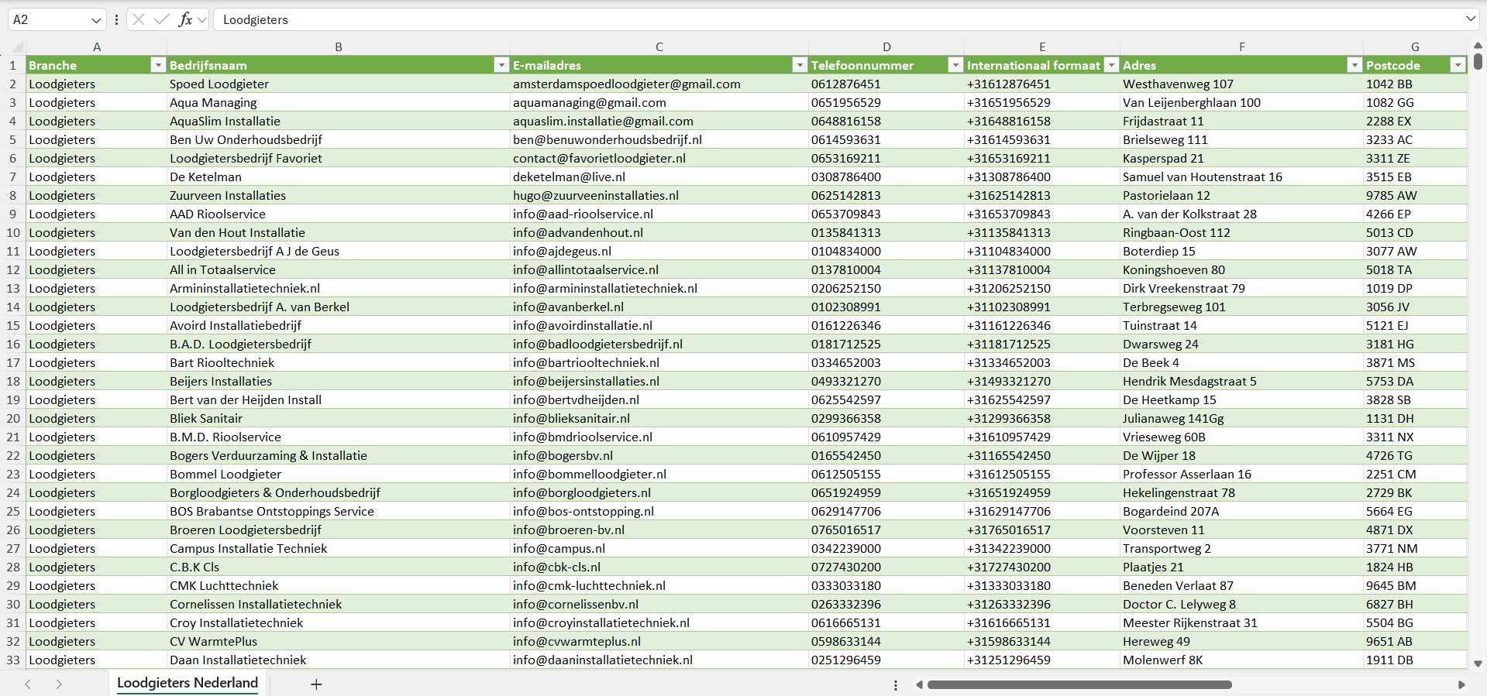Open the Bedrijfsnaam filter dropdown

(x=501, y=65)
